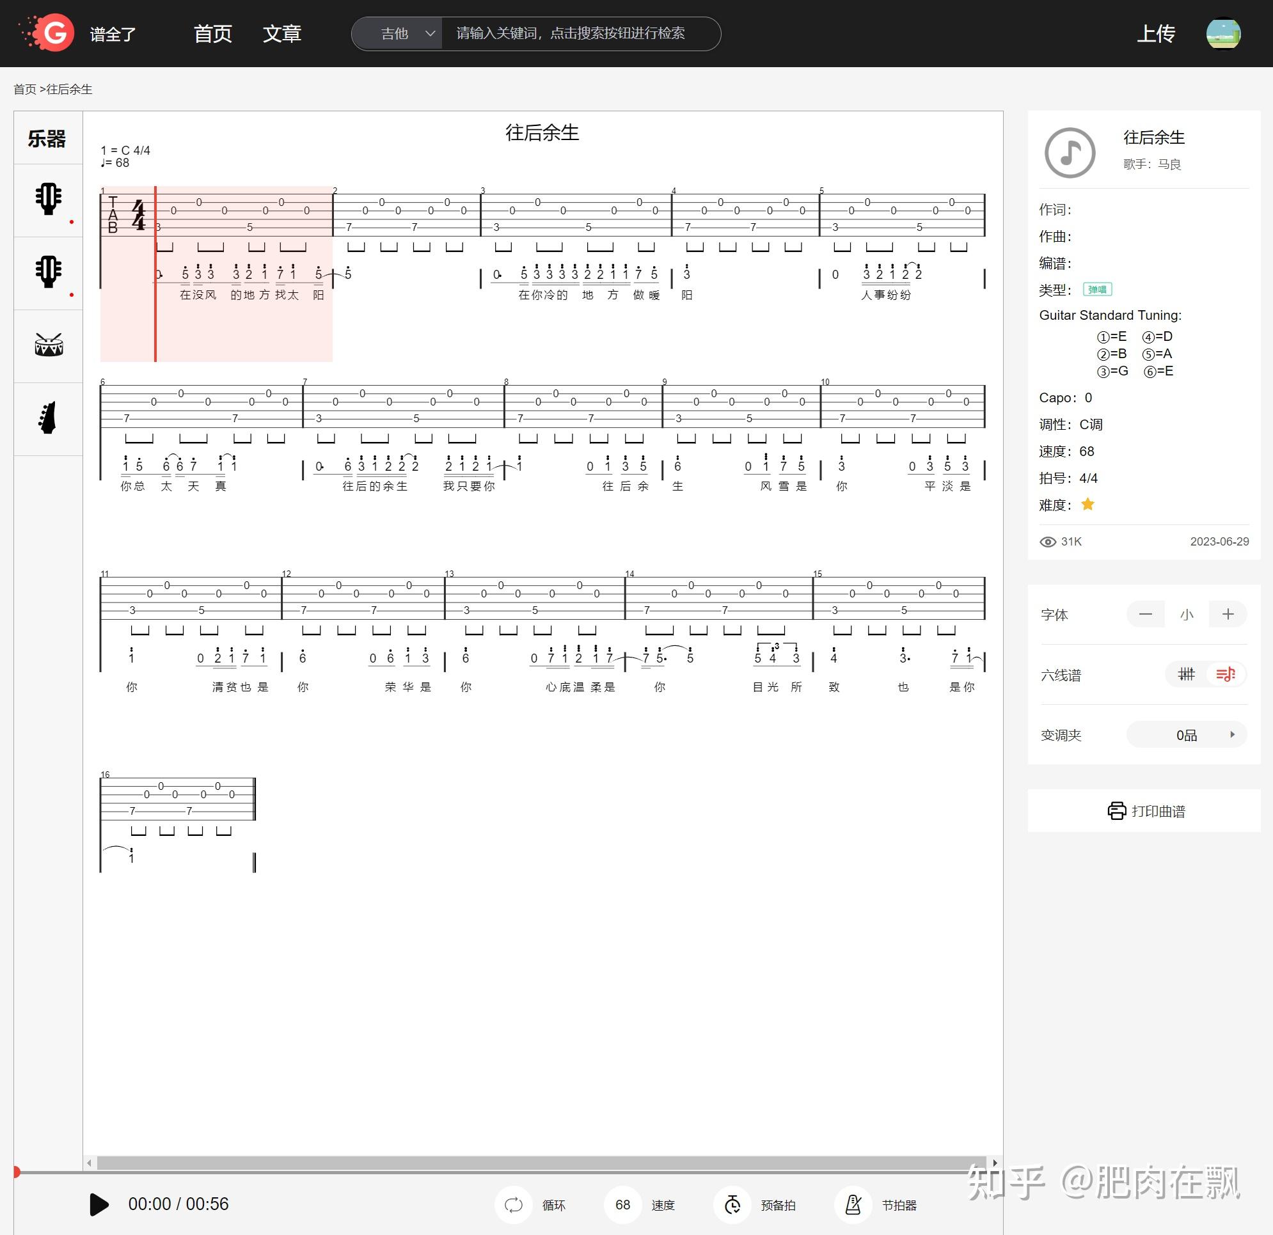Click the 弹唱 type tag

pyautogui.click(x=1097, y=289)
